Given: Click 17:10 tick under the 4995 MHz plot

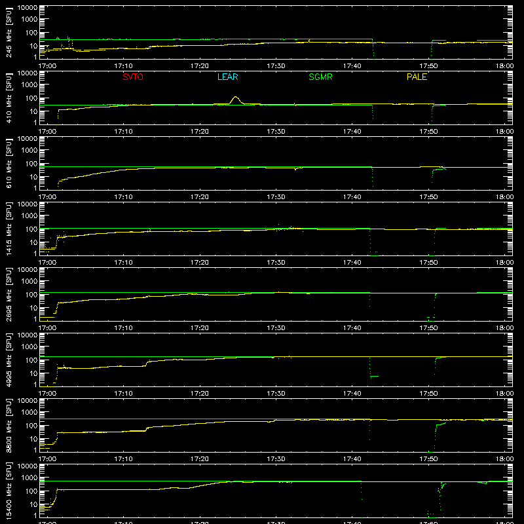Looking at the screenshot, I should coord(123,394).
